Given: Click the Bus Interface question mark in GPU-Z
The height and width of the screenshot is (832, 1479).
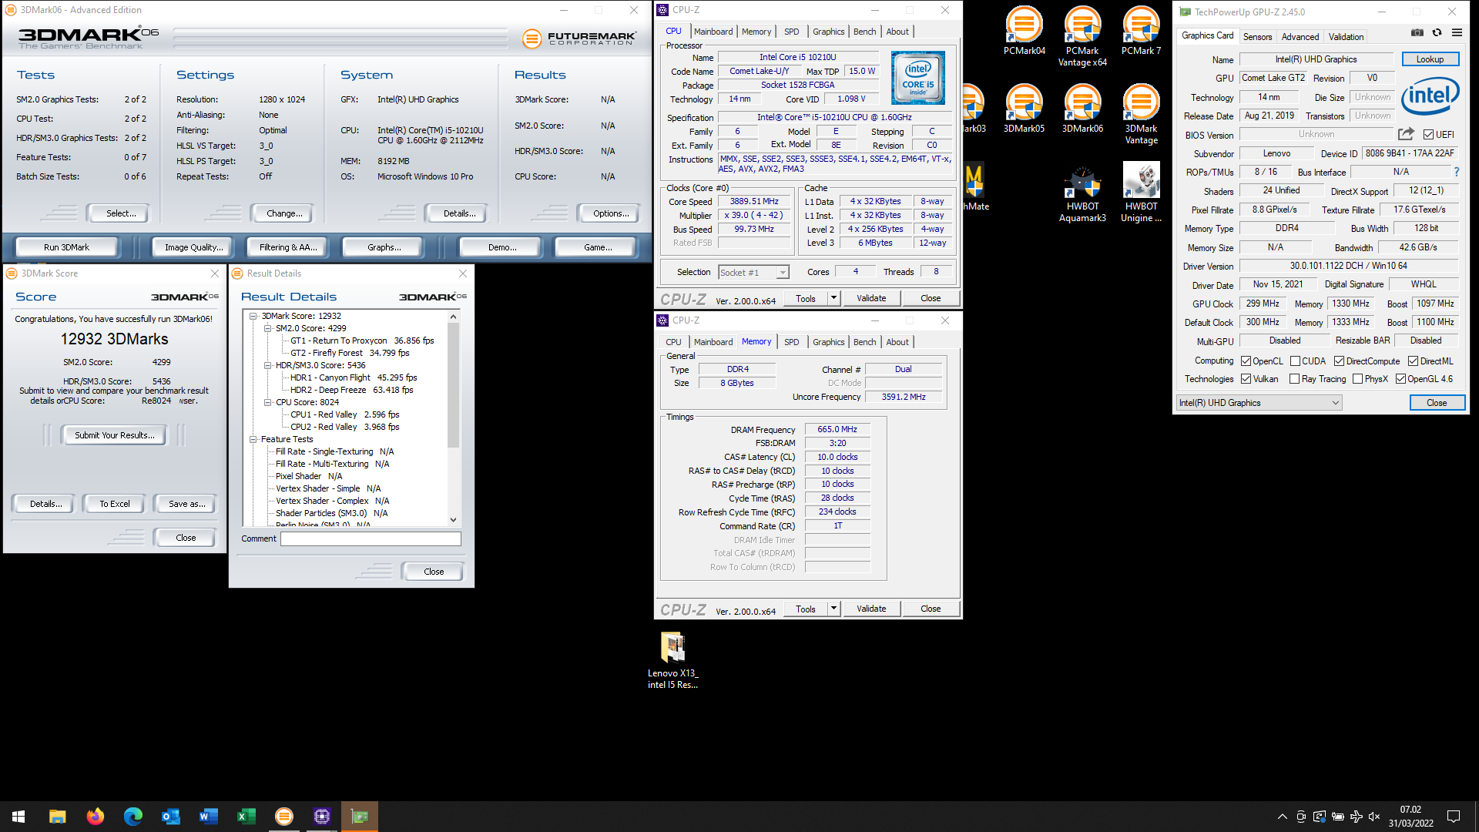Looking at the screenshot, I should coord(1456,172).
